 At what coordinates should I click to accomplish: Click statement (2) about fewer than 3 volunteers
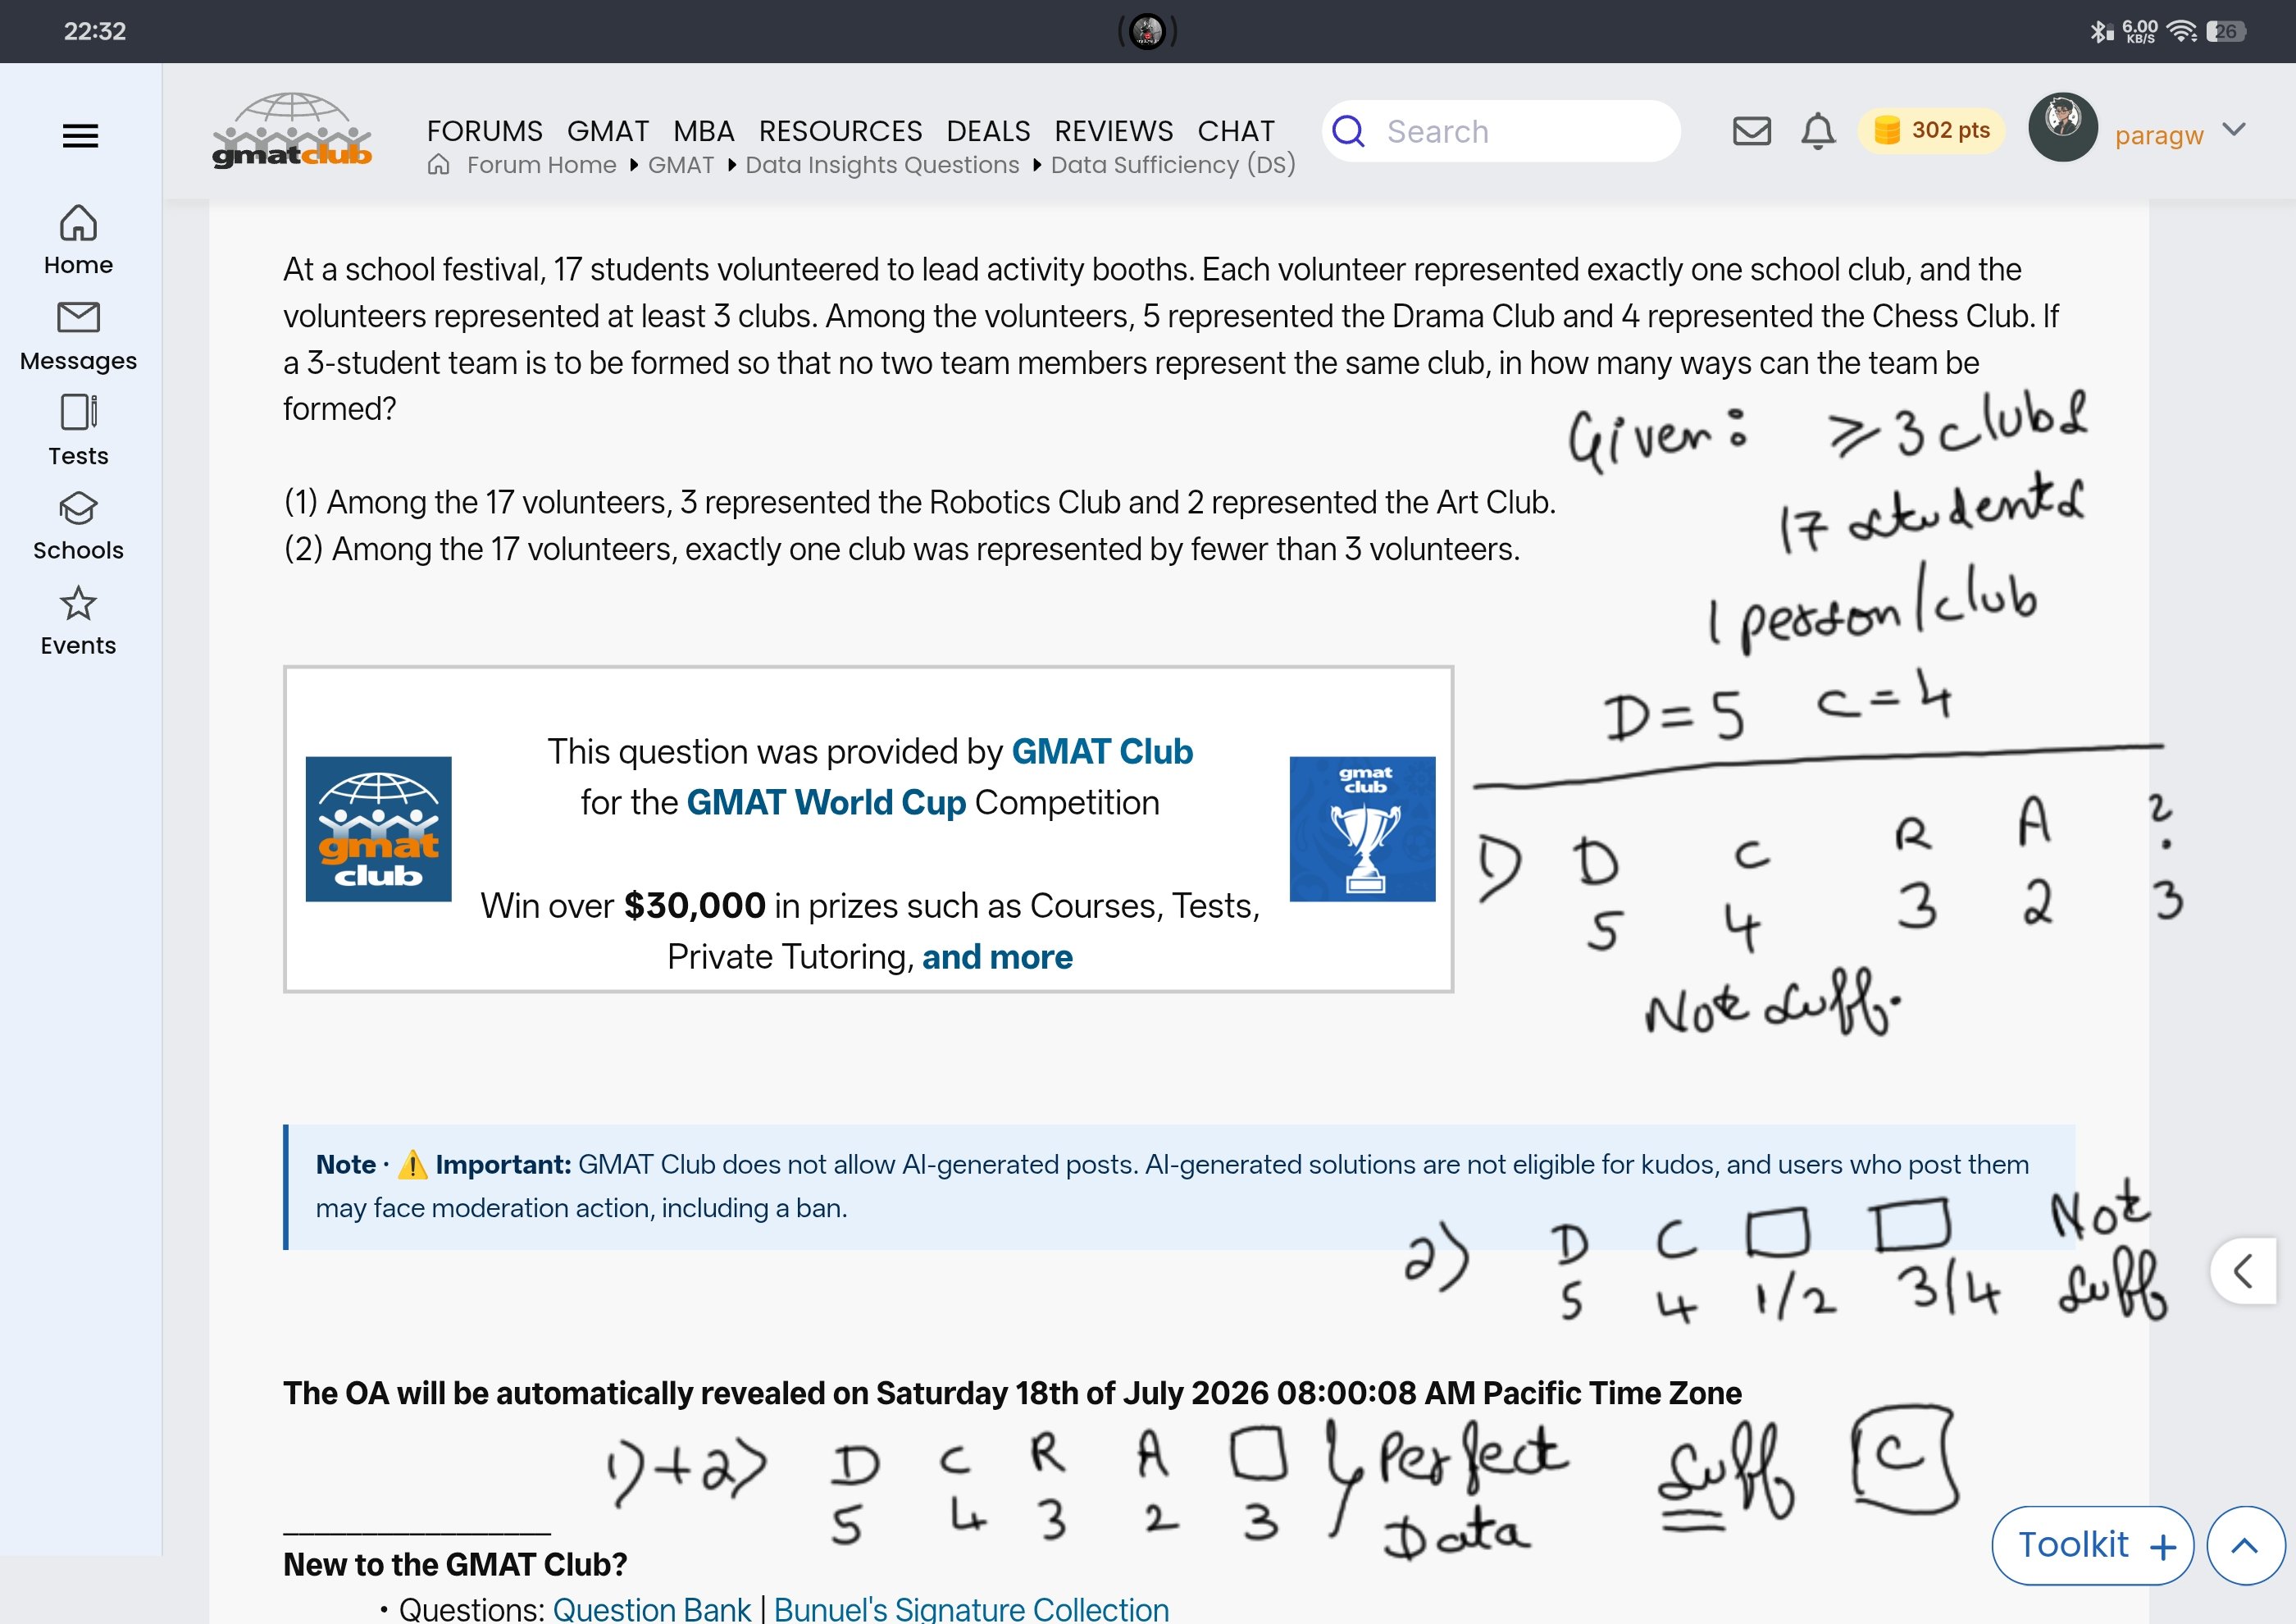(902, 549)
